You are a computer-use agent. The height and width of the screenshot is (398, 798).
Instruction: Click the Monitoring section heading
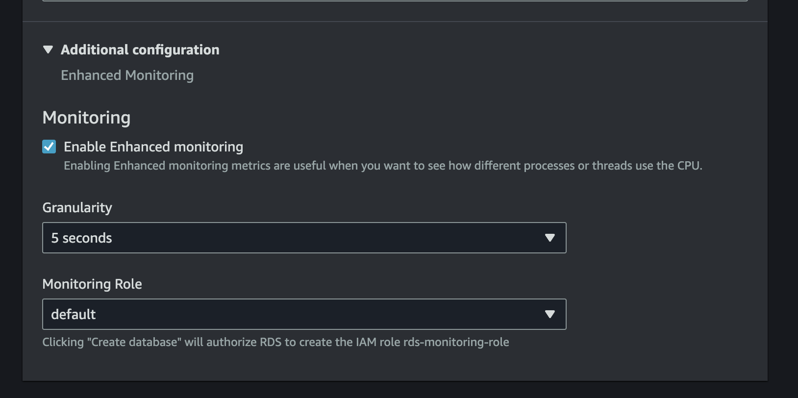[x=86, y=118]
